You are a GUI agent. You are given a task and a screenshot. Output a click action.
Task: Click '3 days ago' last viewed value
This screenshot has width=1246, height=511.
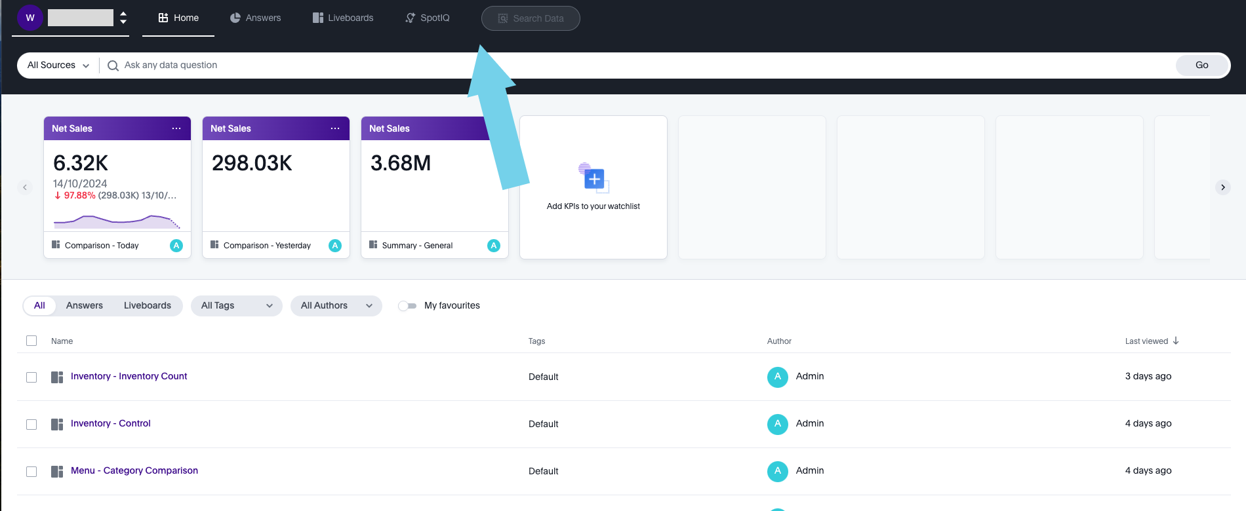(1148, 376)
